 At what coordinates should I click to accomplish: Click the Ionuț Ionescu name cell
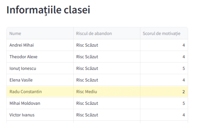click(23, 68)
